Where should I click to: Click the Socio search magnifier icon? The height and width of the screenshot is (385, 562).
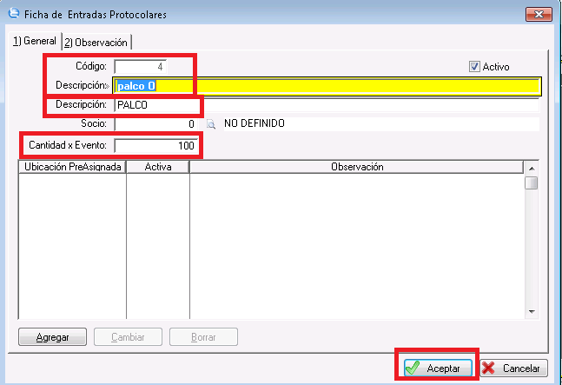click(210, 124)
